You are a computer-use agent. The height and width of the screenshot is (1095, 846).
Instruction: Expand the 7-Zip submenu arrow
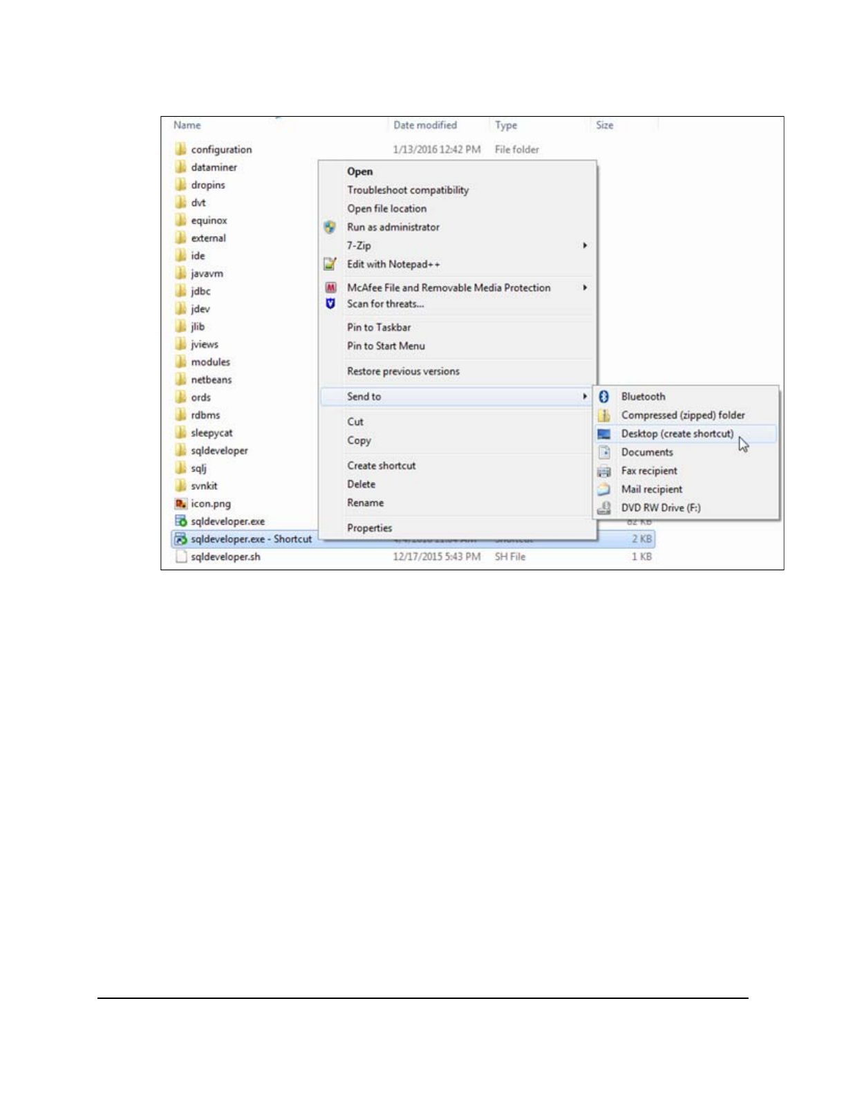pyautogui.click(x=585, y=245)
